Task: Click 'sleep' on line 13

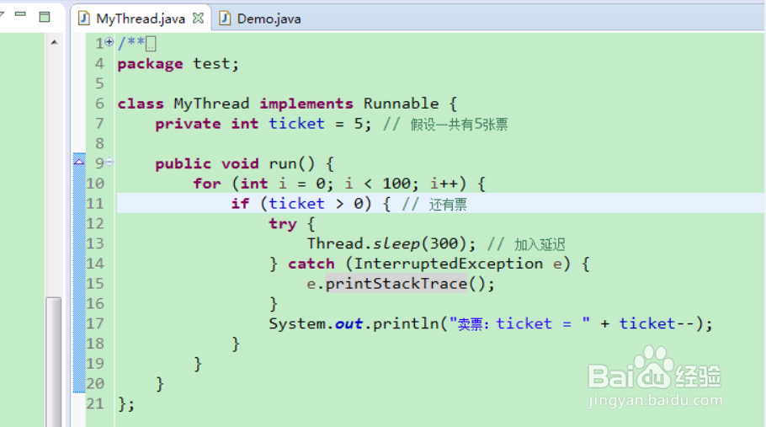Action: pyautogui.click(x=396, y=243)
